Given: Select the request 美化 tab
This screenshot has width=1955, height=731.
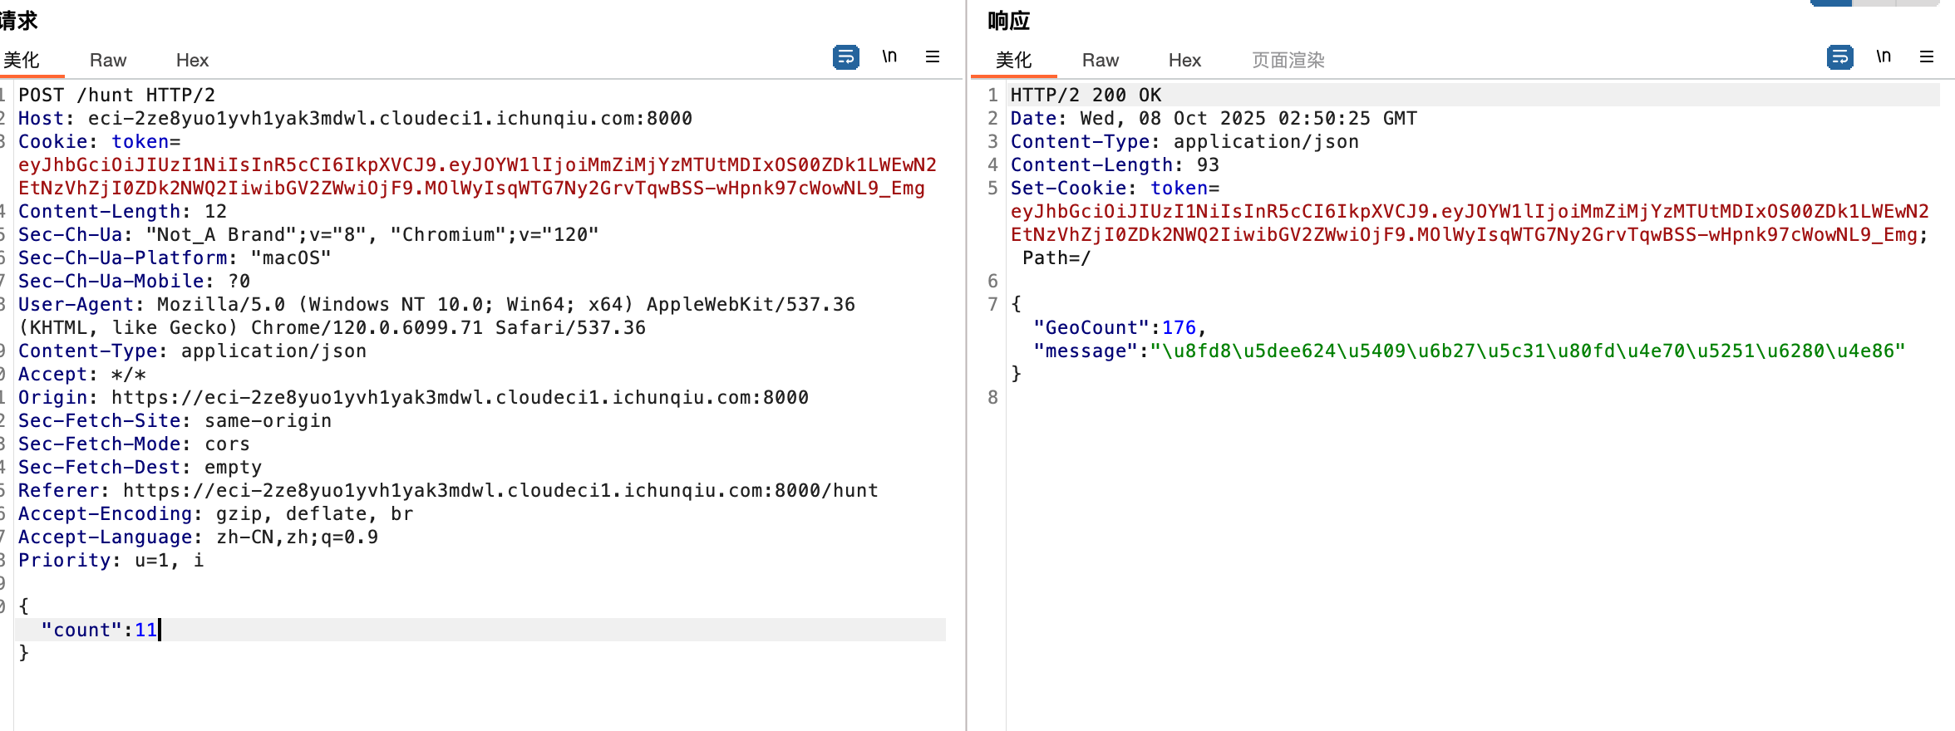Looking at the screenshot, I should coord(22,60).
